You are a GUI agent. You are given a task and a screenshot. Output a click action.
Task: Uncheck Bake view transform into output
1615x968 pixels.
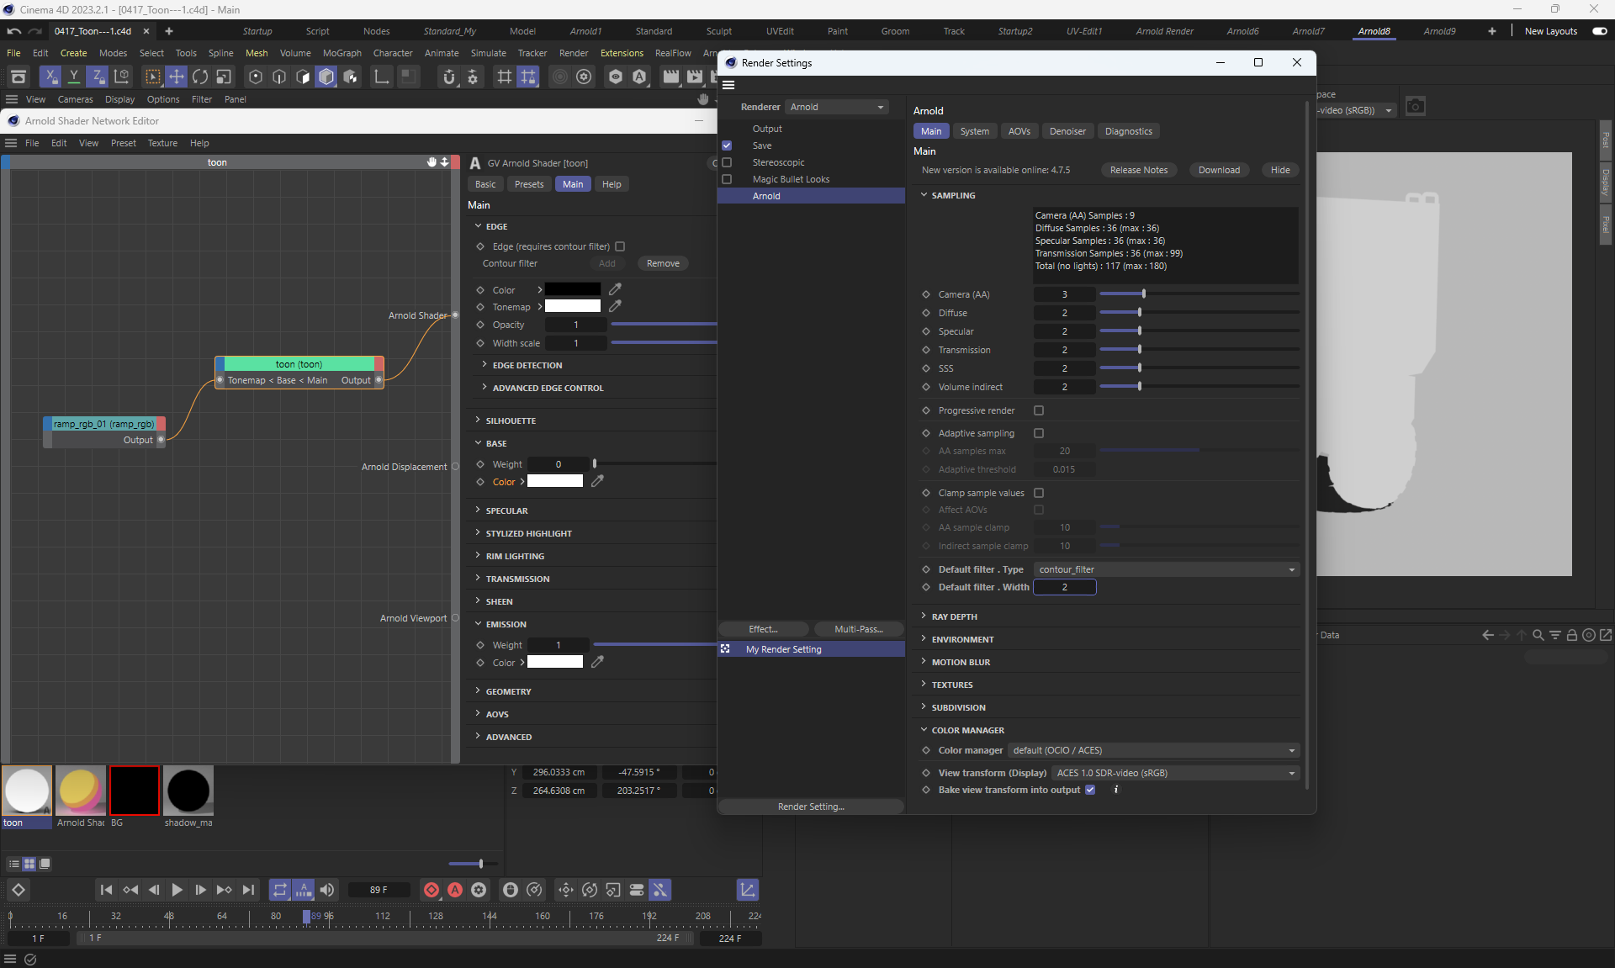[1090, 790]
